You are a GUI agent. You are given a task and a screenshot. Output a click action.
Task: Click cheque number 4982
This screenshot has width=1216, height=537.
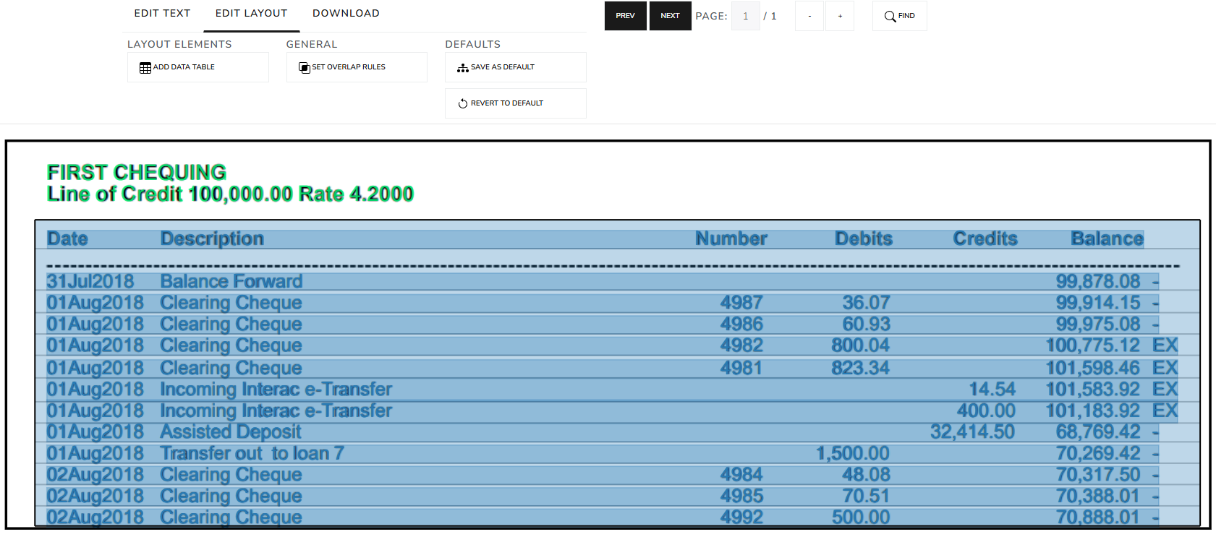click(741, 345)
